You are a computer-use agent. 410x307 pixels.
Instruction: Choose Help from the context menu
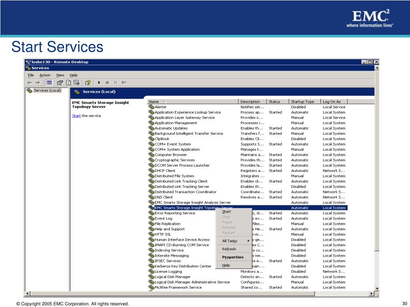234,265
